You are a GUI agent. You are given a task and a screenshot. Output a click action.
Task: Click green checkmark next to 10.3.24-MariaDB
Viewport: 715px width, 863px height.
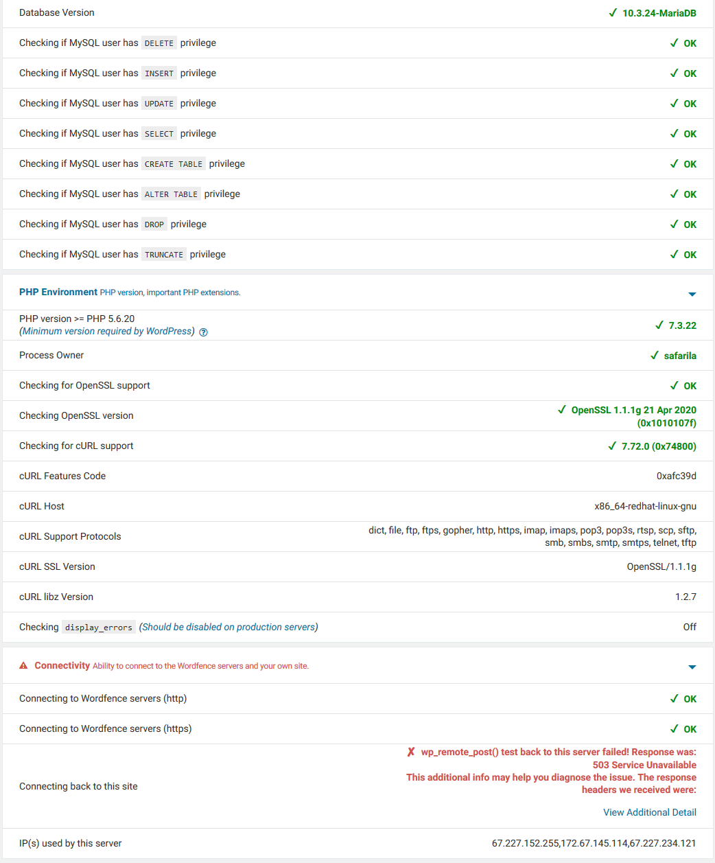[613, 13]
